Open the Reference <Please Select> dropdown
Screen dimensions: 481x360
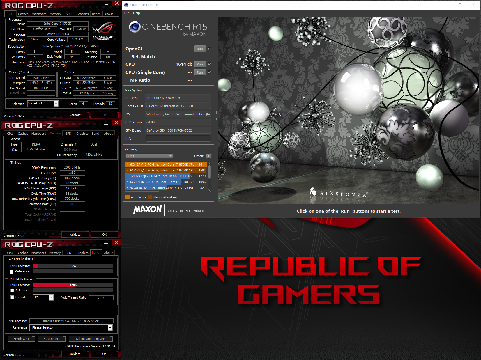110,328
